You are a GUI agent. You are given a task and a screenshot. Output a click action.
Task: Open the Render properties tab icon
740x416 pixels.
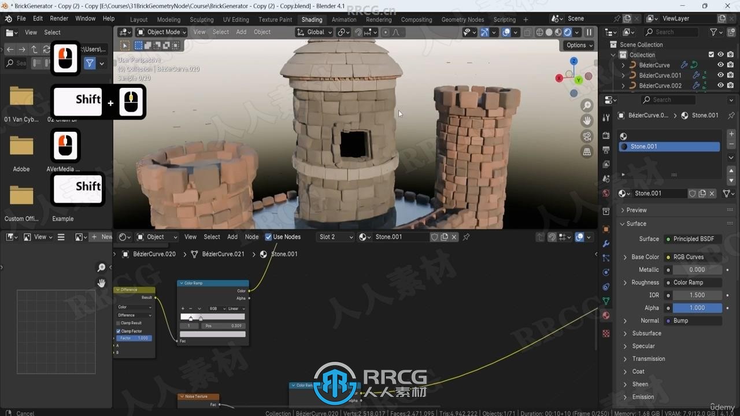[x=606, y=135]
